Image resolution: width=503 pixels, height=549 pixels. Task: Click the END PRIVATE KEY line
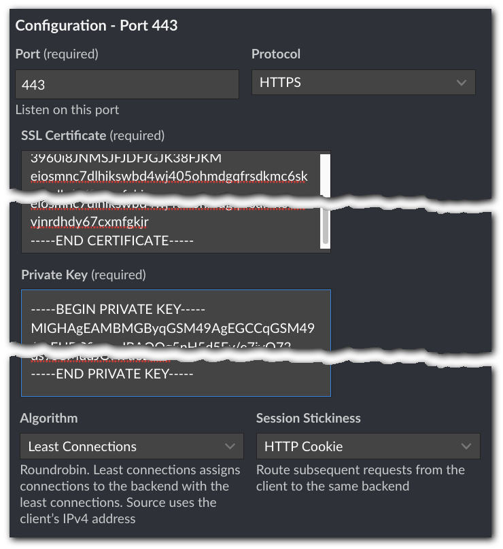point(112,374)
